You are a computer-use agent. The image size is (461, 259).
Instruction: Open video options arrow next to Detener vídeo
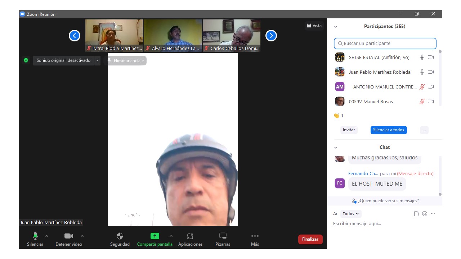pyautogui.click(x=82, y=236)
